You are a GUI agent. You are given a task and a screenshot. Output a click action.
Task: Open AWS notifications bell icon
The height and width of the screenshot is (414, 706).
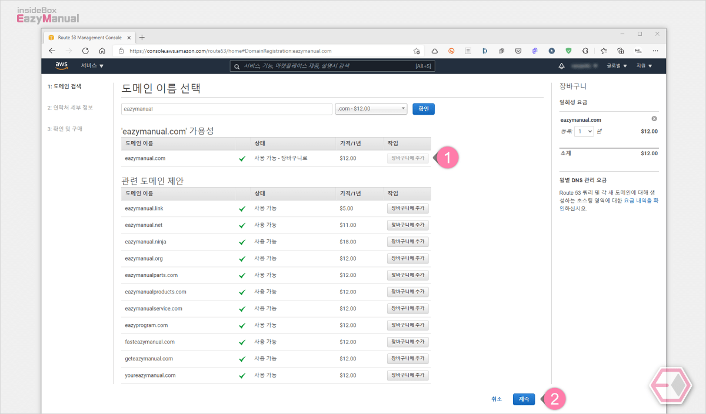click(x=561, y=66)
